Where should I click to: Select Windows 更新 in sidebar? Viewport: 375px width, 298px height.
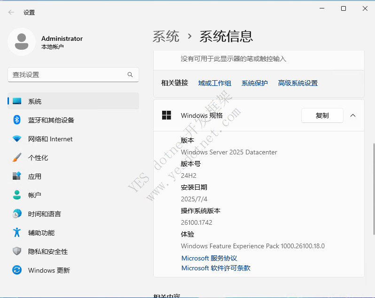pos(73,270)
